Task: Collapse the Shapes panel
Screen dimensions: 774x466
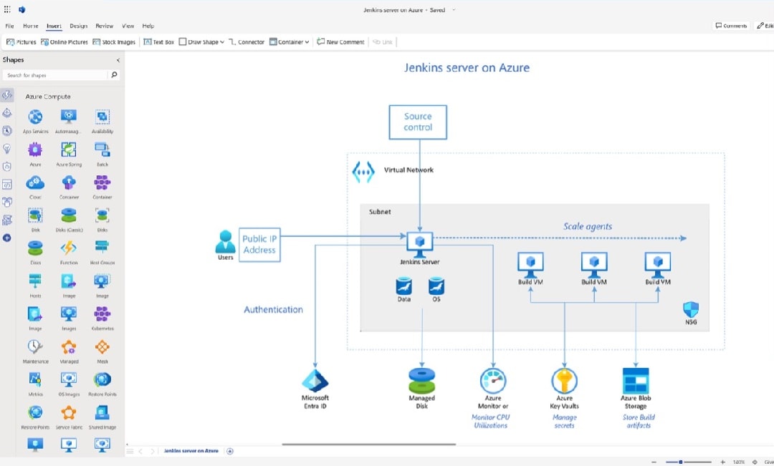Action: tap(118, 60)
